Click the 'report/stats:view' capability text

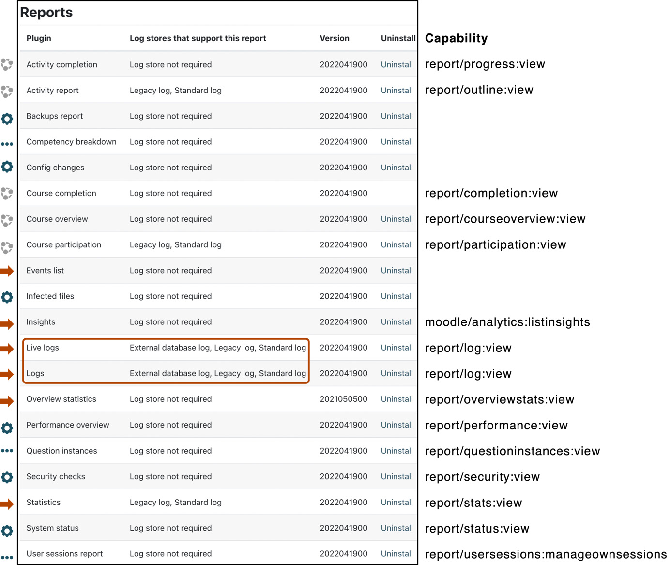point(473,503)
